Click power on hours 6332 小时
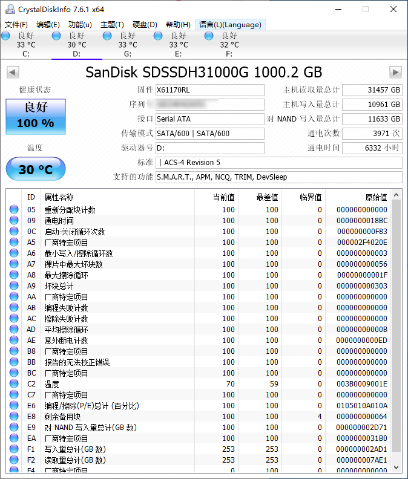Image resolution: width=408 pixels, height=479 pixels. [372, 148]
